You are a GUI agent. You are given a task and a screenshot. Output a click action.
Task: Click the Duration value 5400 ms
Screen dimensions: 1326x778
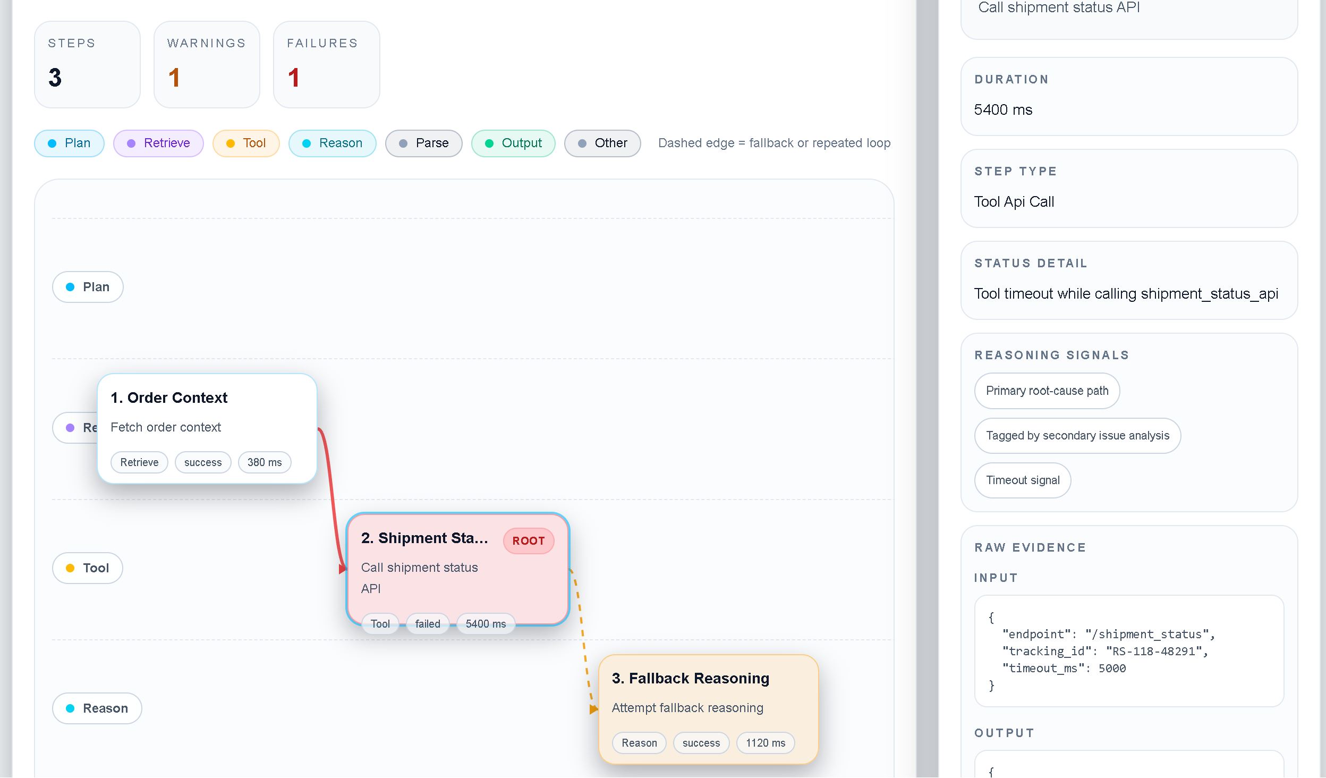point(1003,109)
